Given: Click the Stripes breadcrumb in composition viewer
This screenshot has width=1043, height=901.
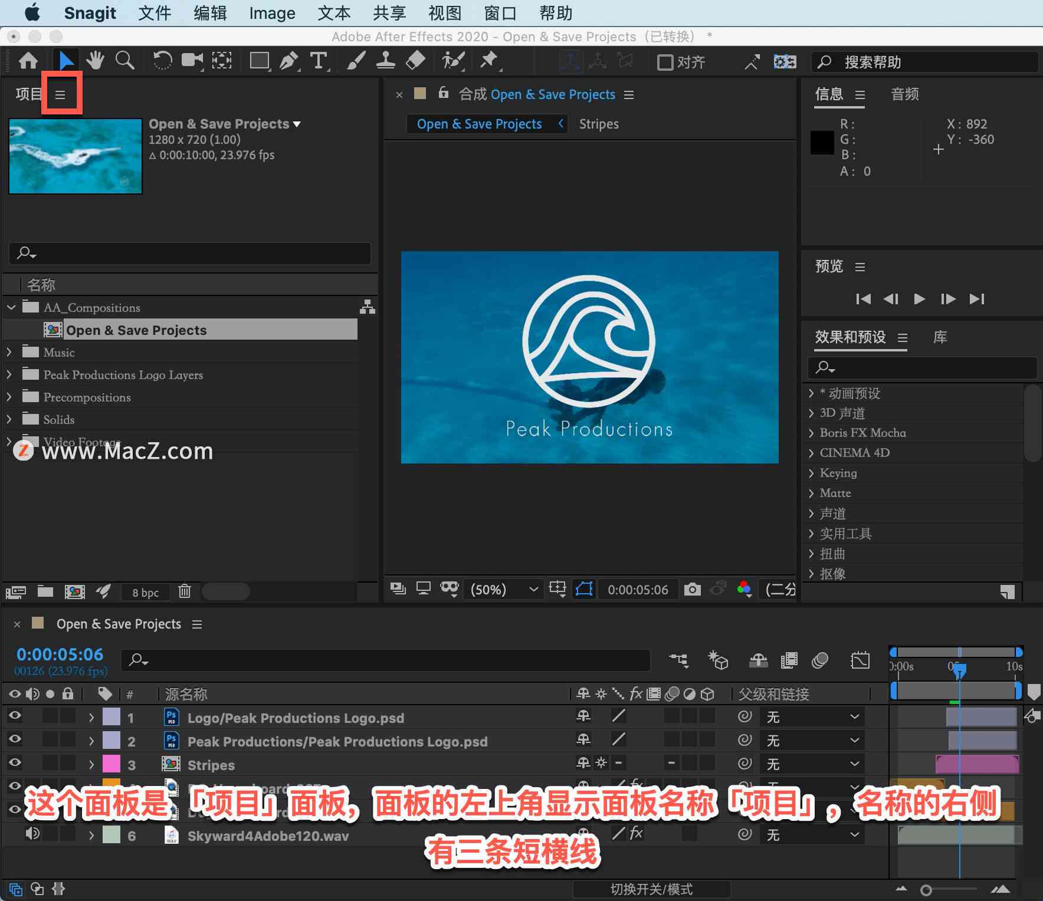Looking at the screenshot, I should (599, 124).
